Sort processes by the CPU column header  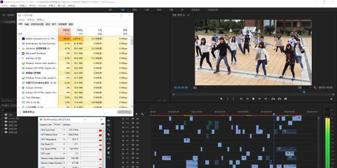click(x=65, y=32)
